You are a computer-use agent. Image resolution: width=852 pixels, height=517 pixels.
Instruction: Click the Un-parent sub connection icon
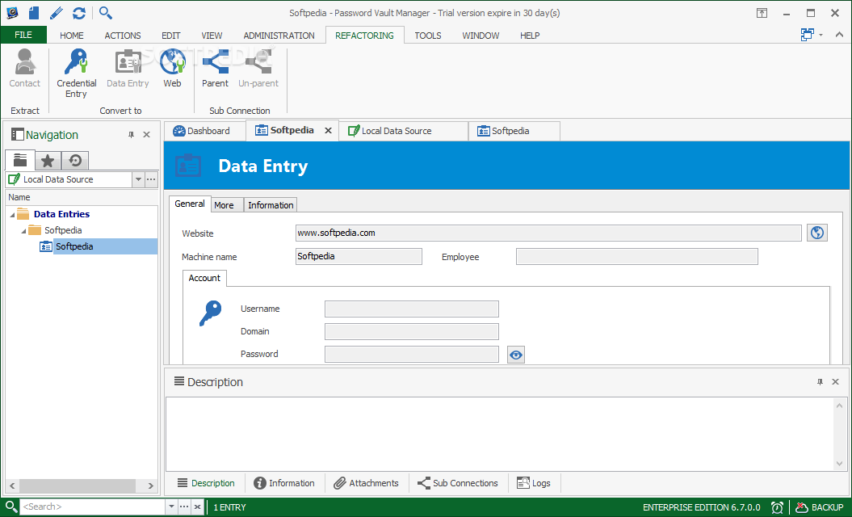(x=258, y=68)
